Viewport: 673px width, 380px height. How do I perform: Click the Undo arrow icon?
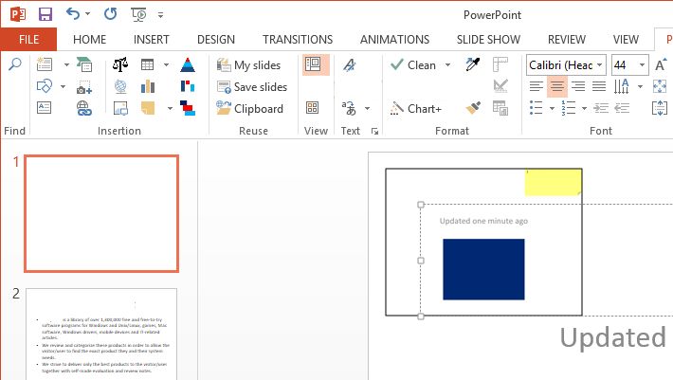(73, 13)
